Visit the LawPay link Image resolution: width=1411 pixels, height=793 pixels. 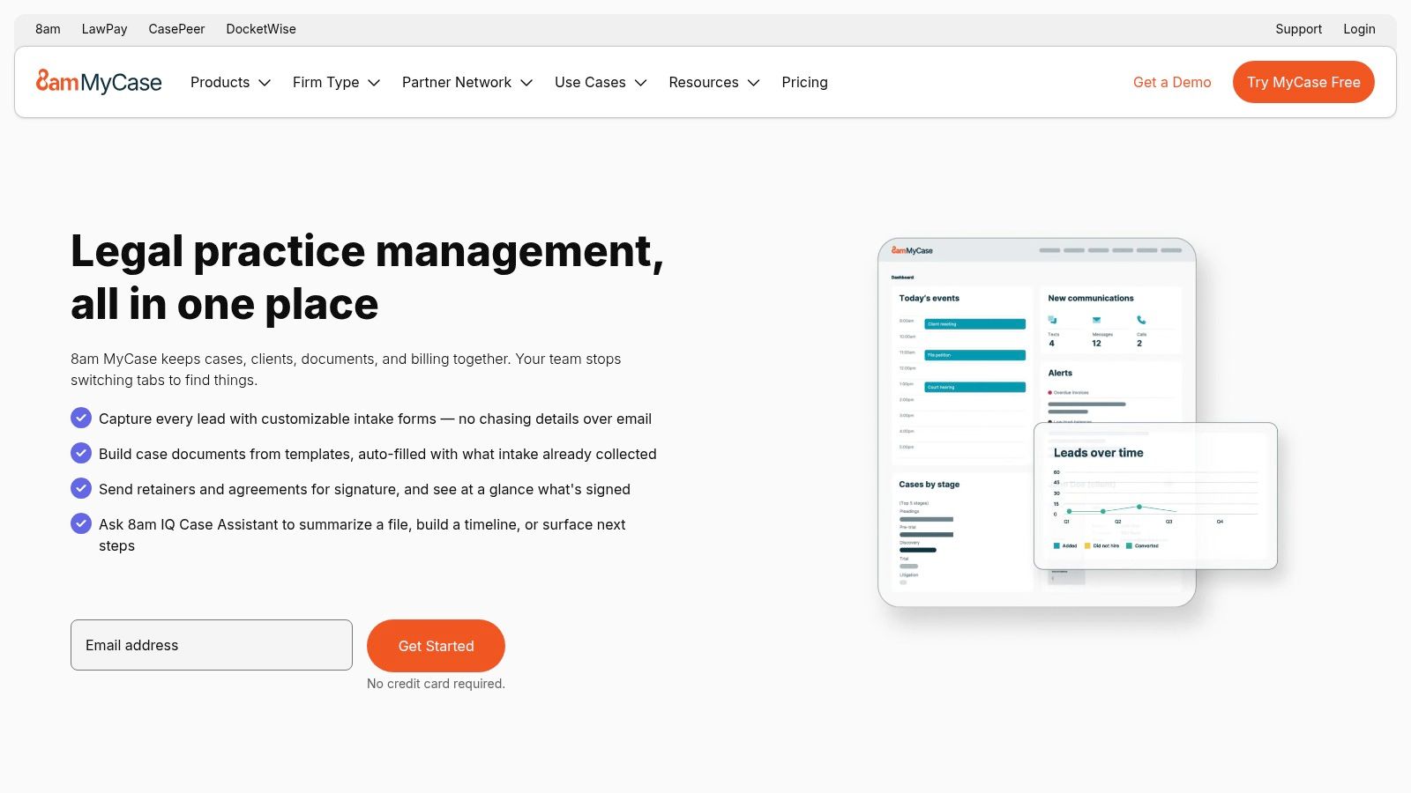pos(104,29)
